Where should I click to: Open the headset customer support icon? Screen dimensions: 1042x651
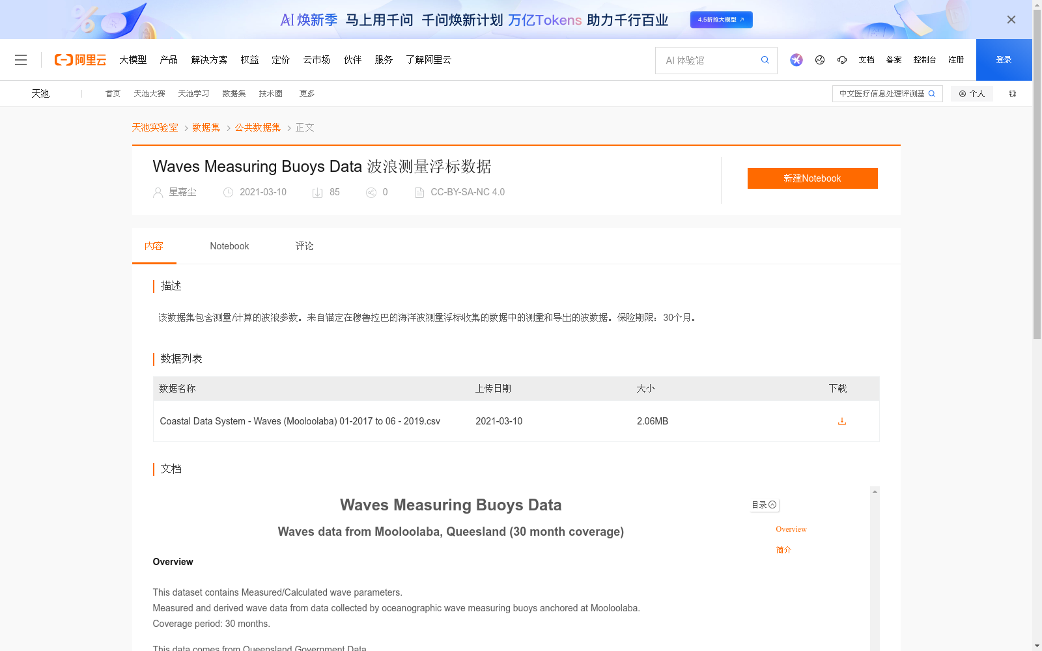click(x=842, y=60)
